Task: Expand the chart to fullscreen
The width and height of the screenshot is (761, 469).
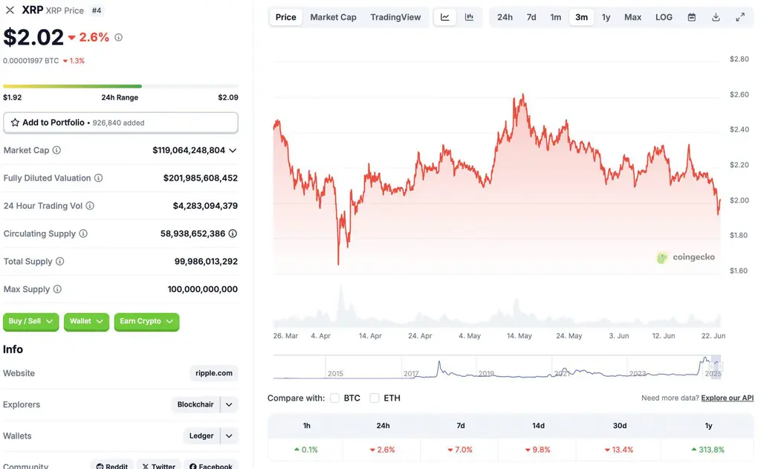Action: click(x=739, y=16)
